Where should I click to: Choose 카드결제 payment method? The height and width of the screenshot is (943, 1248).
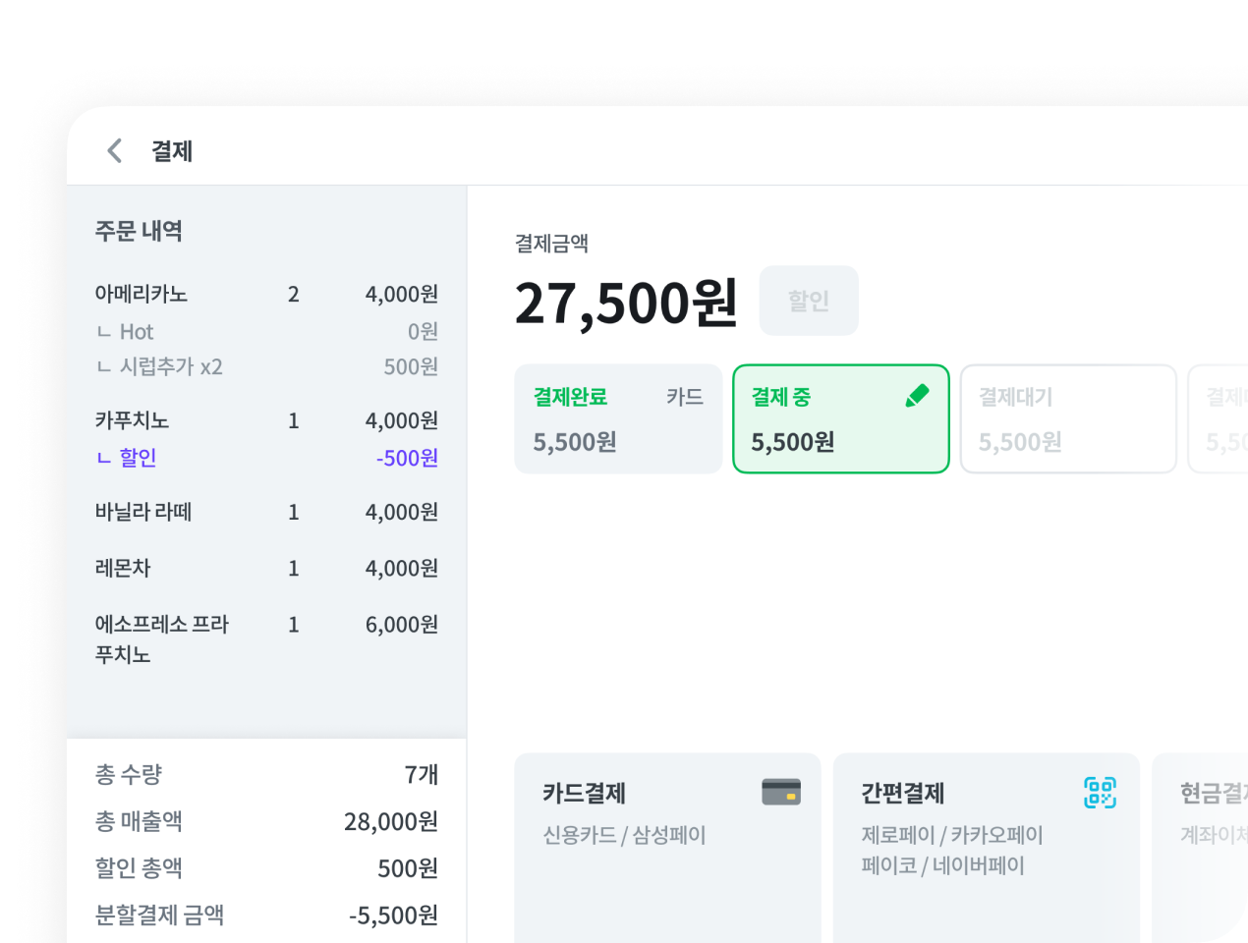(x=667, y=849)
